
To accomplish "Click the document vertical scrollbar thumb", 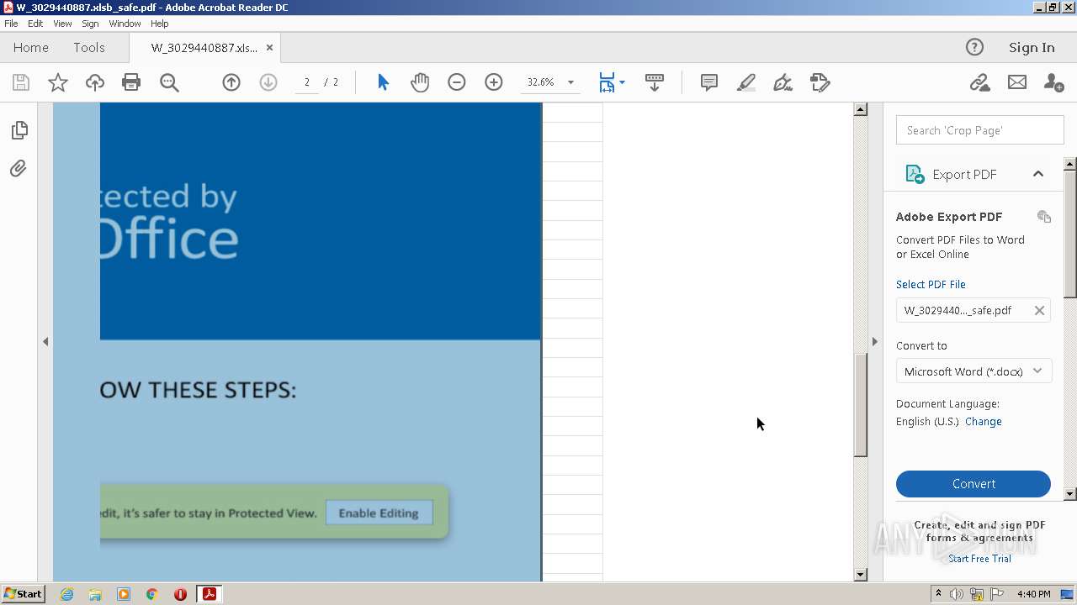I will [860, 405].
